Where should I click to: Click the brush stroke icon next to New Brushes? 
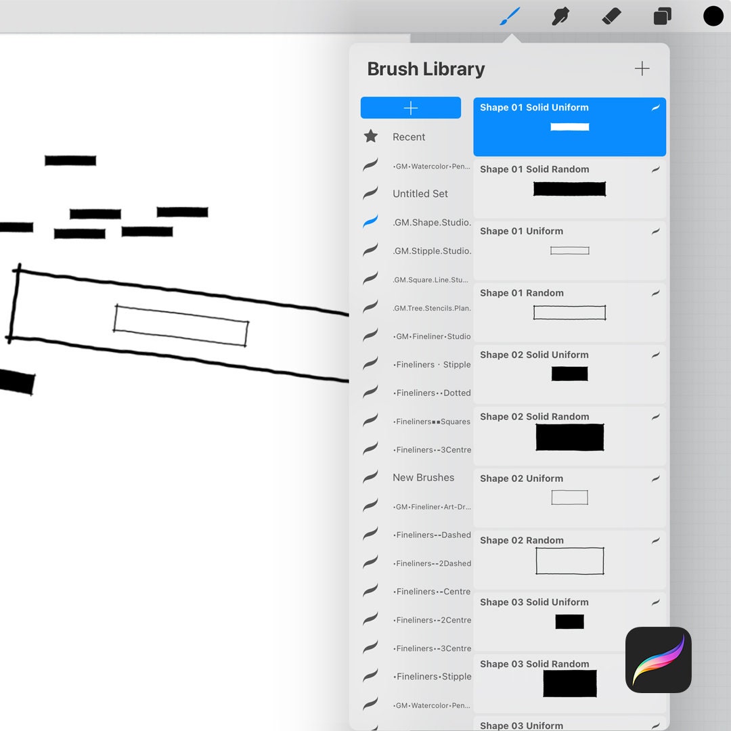point(370,477)
